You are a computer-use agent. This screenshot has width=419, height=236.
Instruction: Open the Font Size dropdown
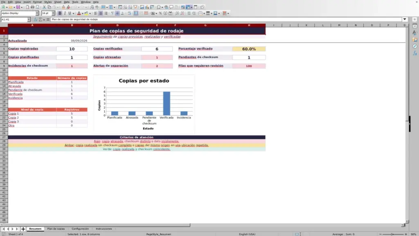pyautogui.click(x=53, y=13)
